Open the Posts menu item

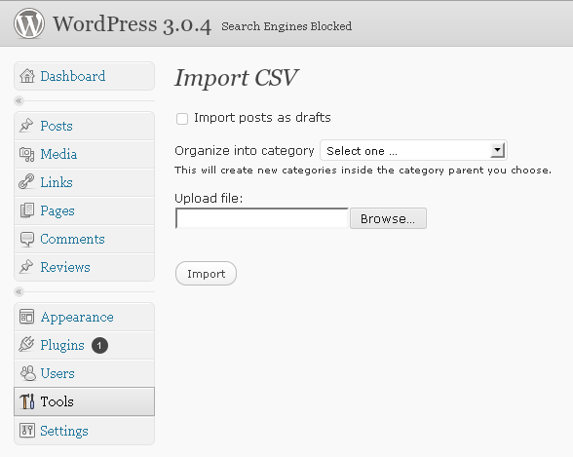[x=85, y=126]
